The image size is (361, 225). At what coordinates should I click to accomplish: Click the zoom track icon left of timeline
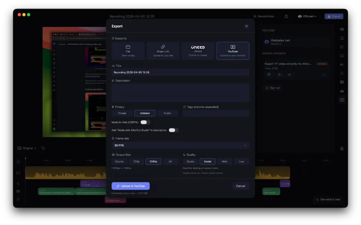coord(18,184)
